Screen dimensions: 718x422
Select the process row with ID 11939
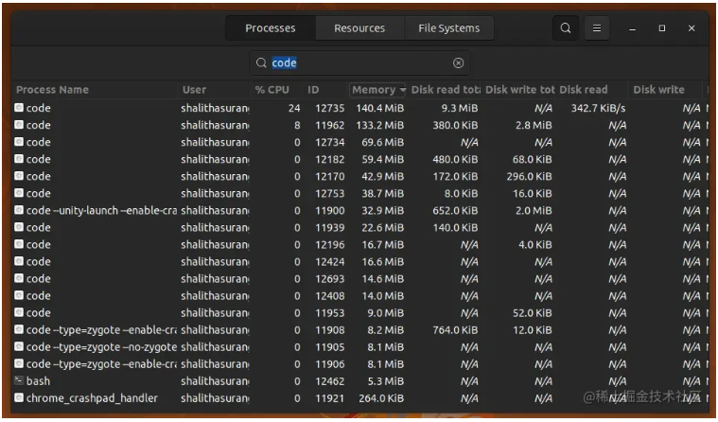(x=359, y=227)
